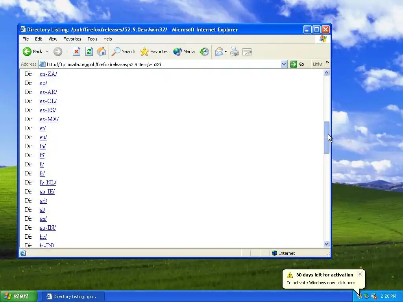Open the View menu

tap(53, 39)
